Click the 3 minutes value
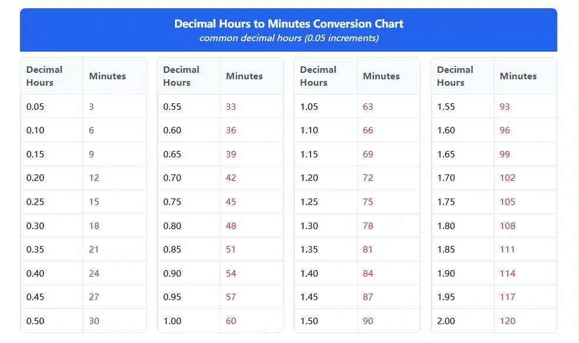This screenshot has height=343, width=579. [92, 107]
